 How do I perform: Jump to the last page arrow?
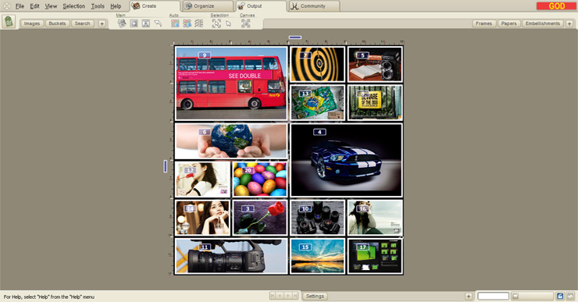point(295,296)
